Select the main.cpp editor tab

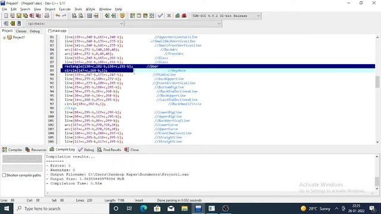point(57,31)
